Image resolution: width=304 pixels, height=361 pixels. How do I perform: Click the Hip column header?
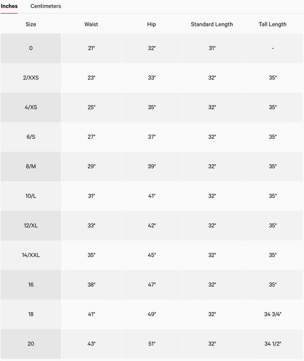pyautogui.click(x=151, y=24)
